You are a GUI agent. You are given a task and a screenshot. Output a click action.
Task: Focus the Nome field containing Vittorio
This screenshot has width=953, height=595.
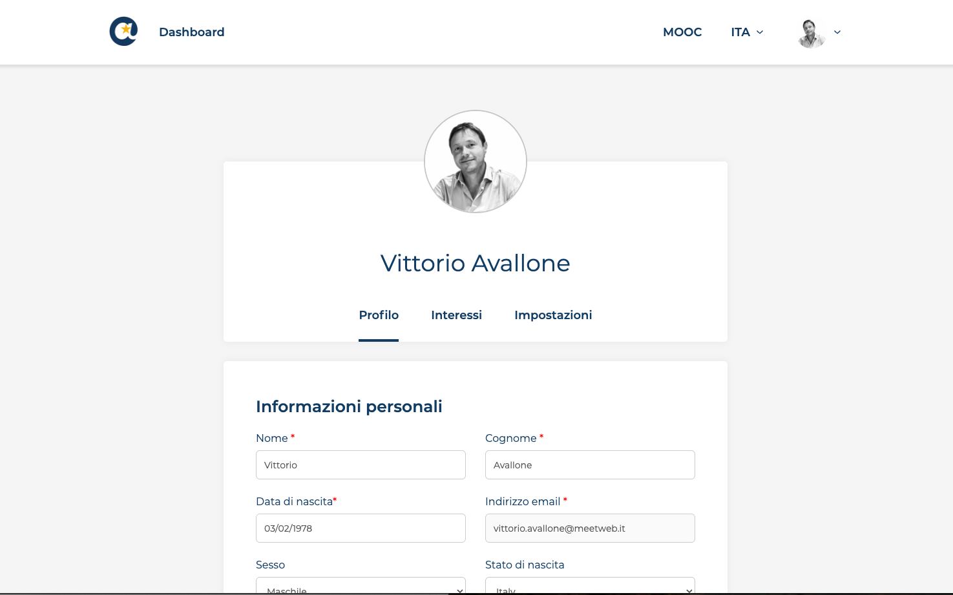tap(361, 465)
